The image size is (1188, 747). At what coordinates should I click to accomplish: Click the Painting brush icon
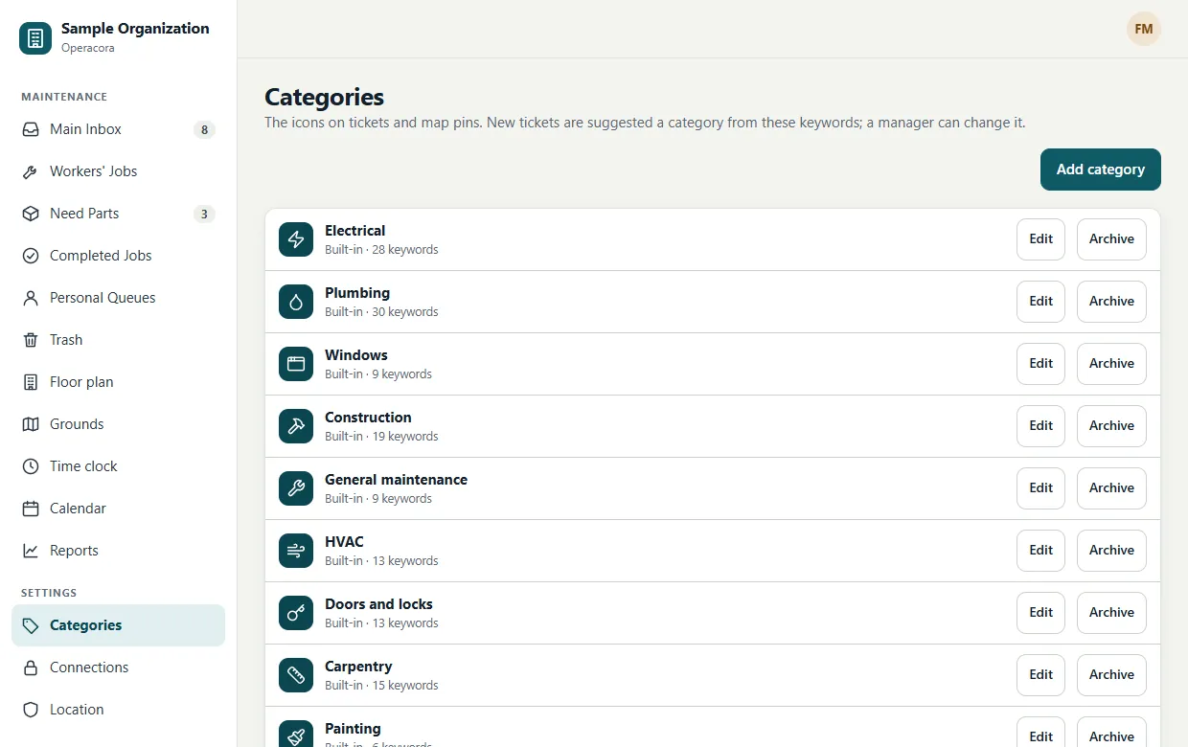[296, 736]
